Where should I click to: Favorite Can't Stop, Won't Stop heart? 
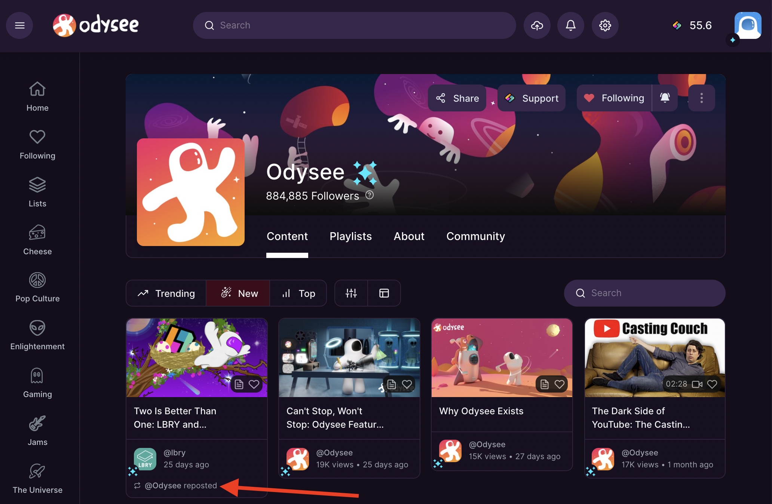click(x=407, y=384)
